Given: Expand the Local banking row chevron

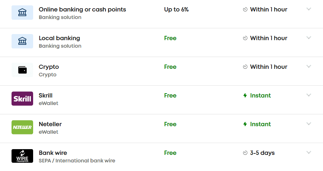Looking at the screenshot, I should pos(309,38).
